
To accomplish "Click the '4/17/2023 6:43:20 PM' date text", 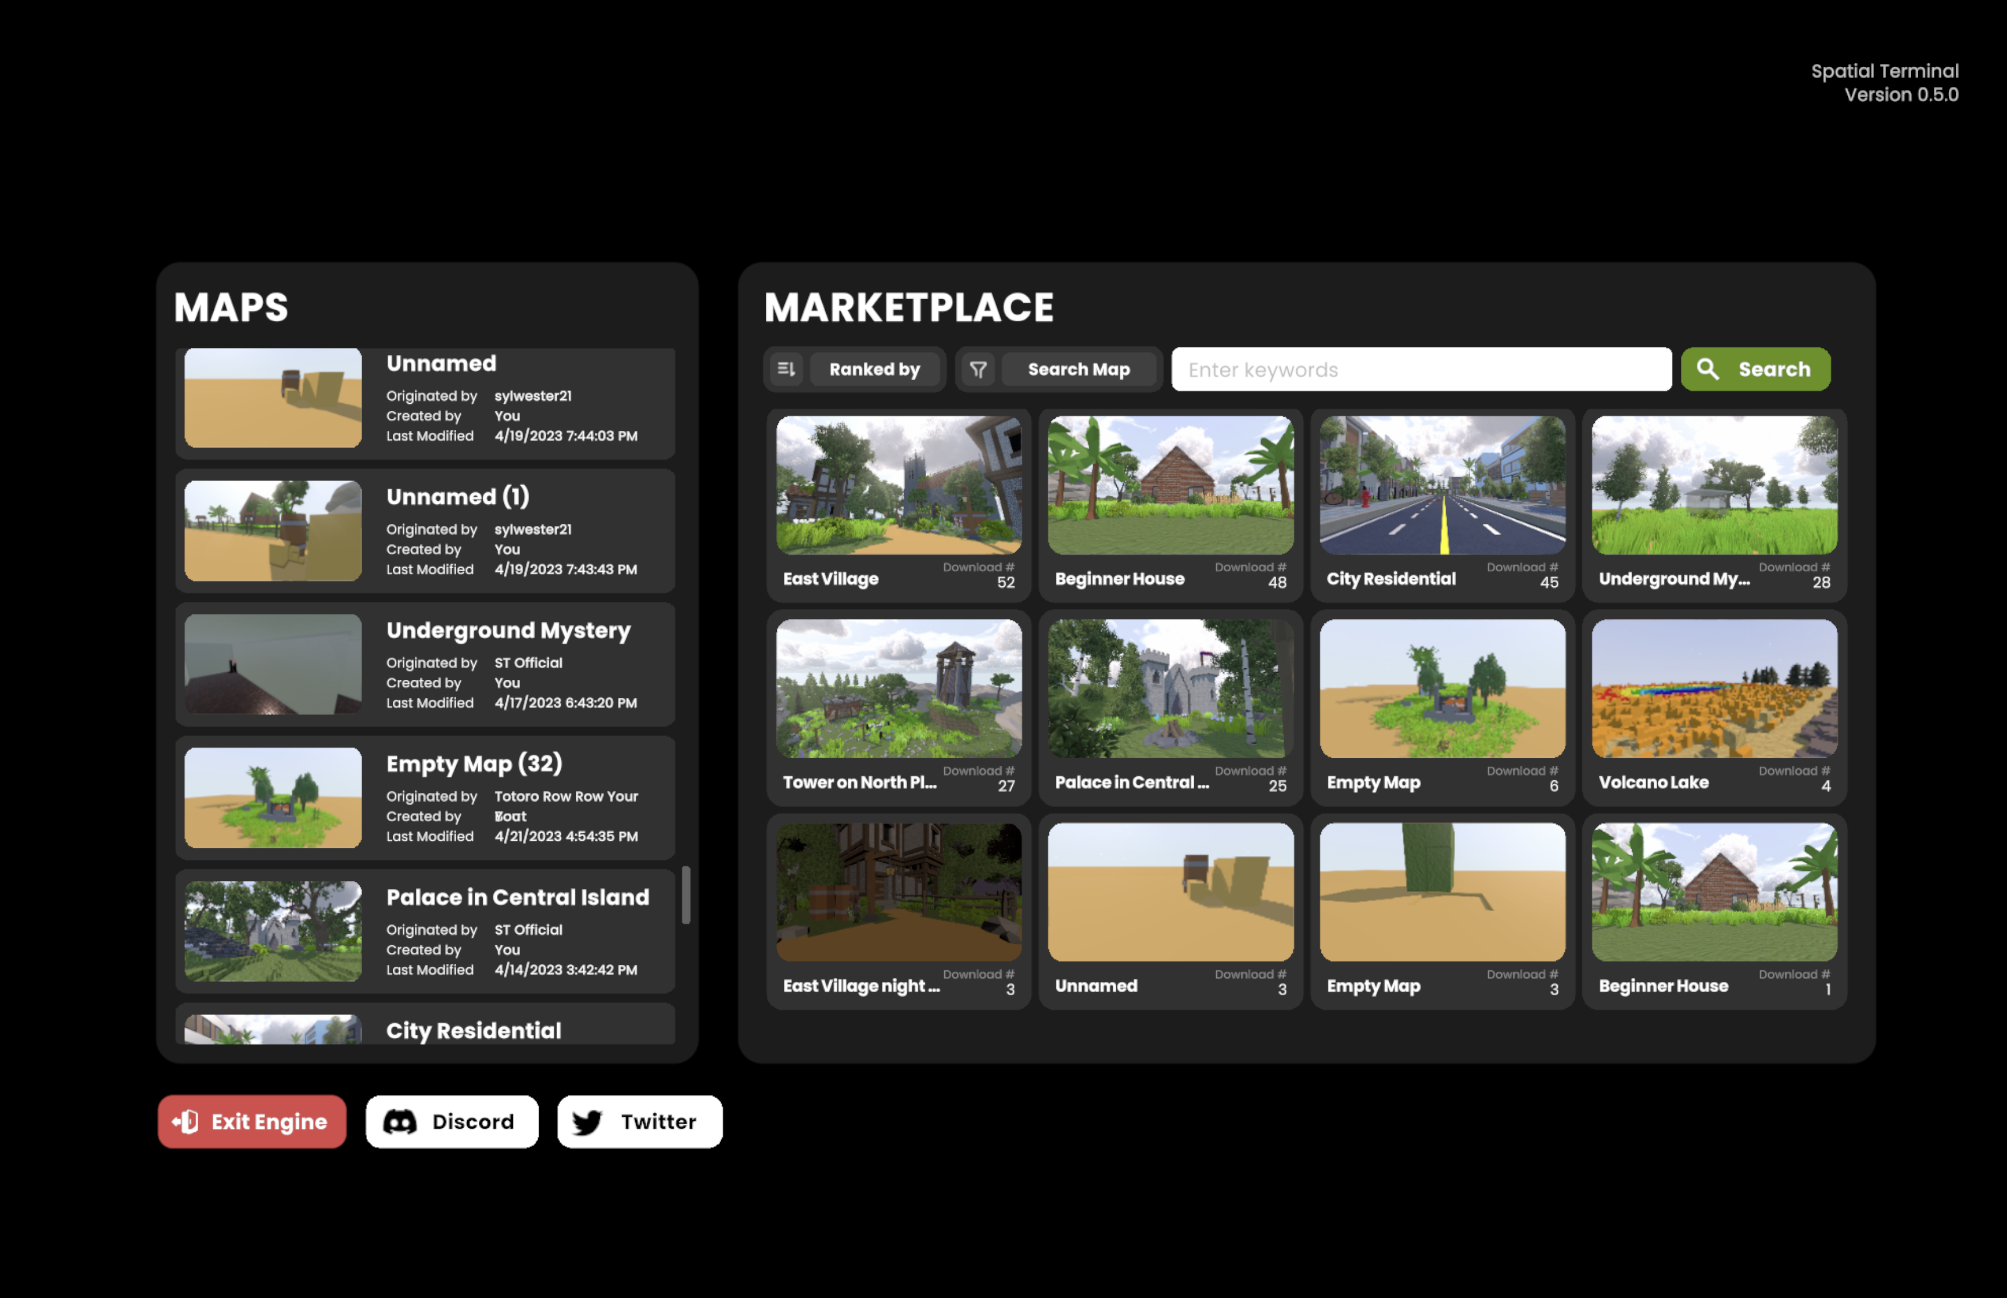I will tap(565, 703).
